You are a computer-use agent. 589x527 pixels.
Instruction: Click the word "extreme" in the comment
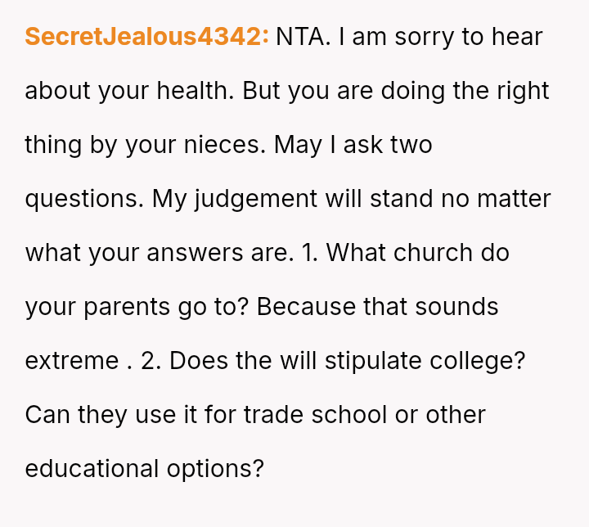coord(72,361)
